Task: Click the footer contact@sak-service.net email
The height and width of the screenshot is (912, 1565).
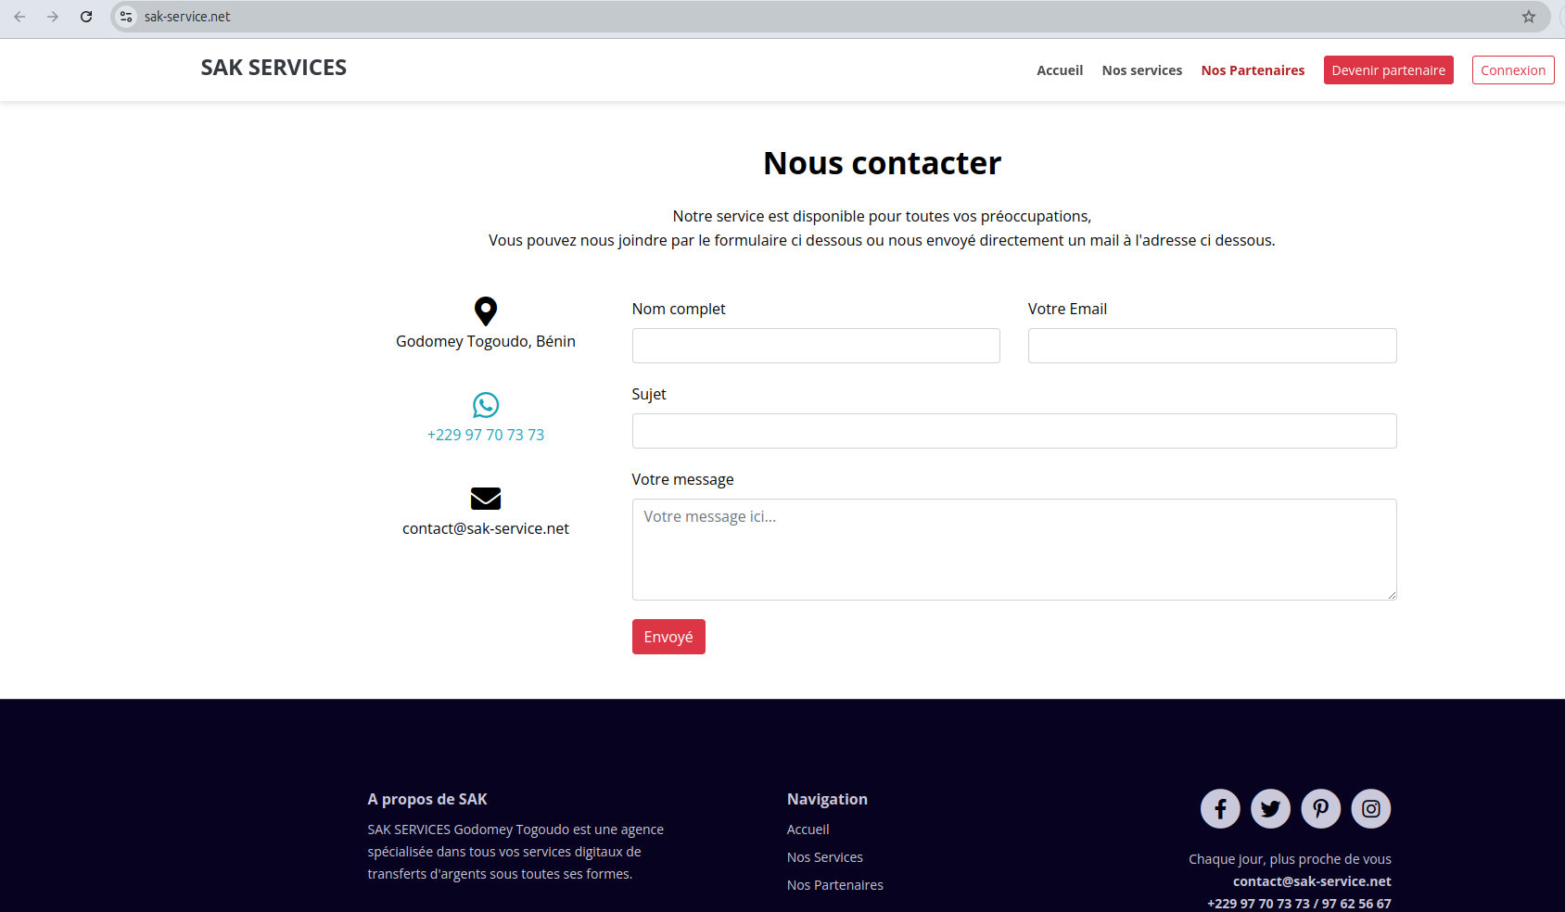Action: pyautogui.click(x=1312, y=881)
